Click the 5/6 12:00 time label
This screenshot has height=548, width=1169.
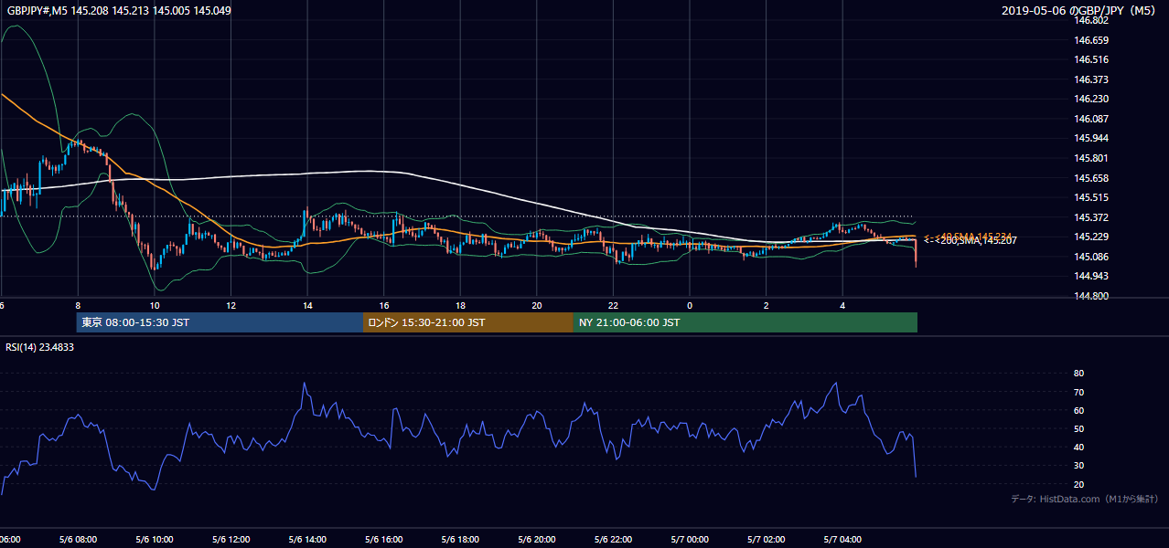click(231, 539)
